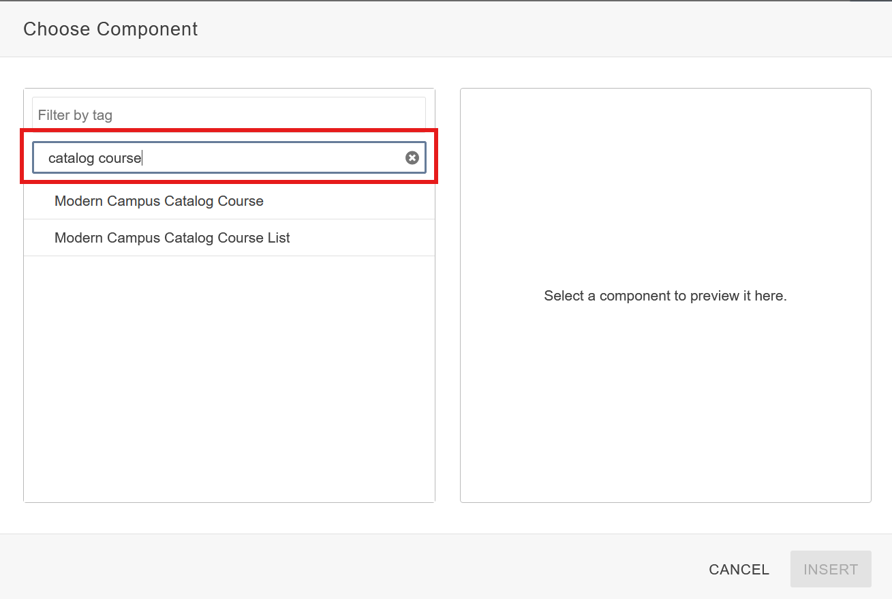Select Modern Campus Catalog Course List
The width and height of the screenshot is (892, 599).
[172, 238]
